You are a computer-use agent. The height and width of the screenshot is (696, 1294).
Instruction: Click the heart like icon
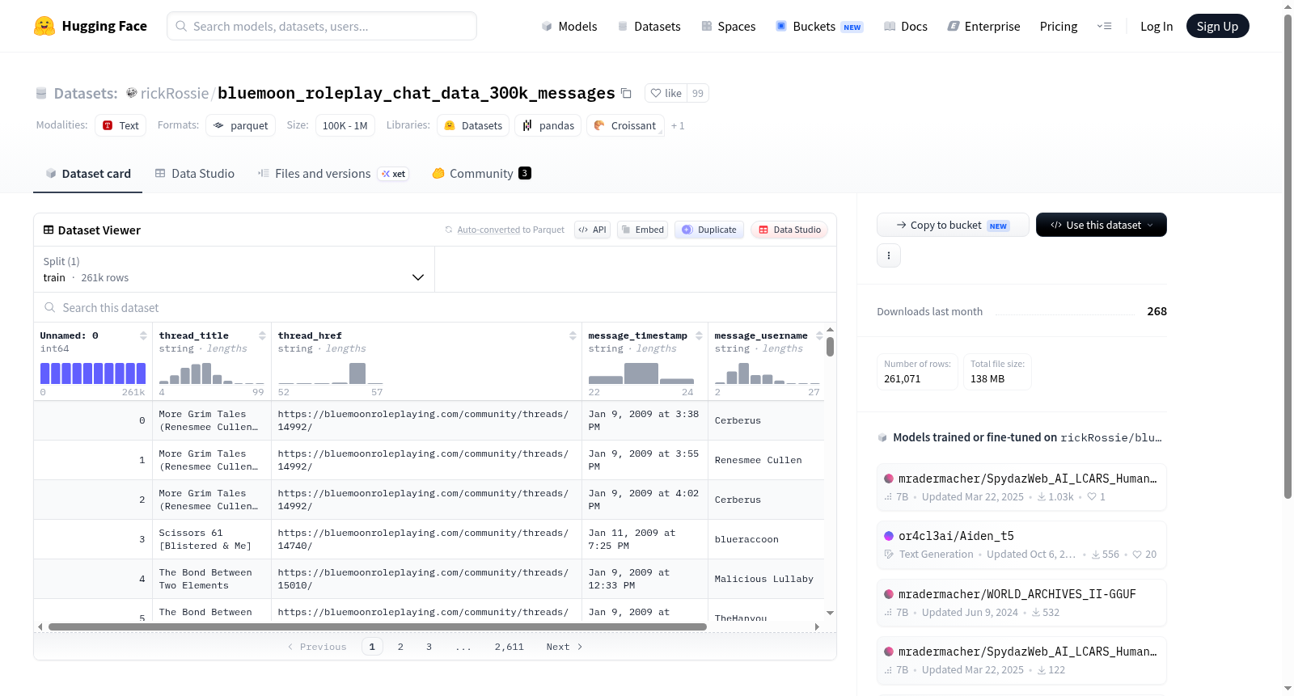click(656, 93)
